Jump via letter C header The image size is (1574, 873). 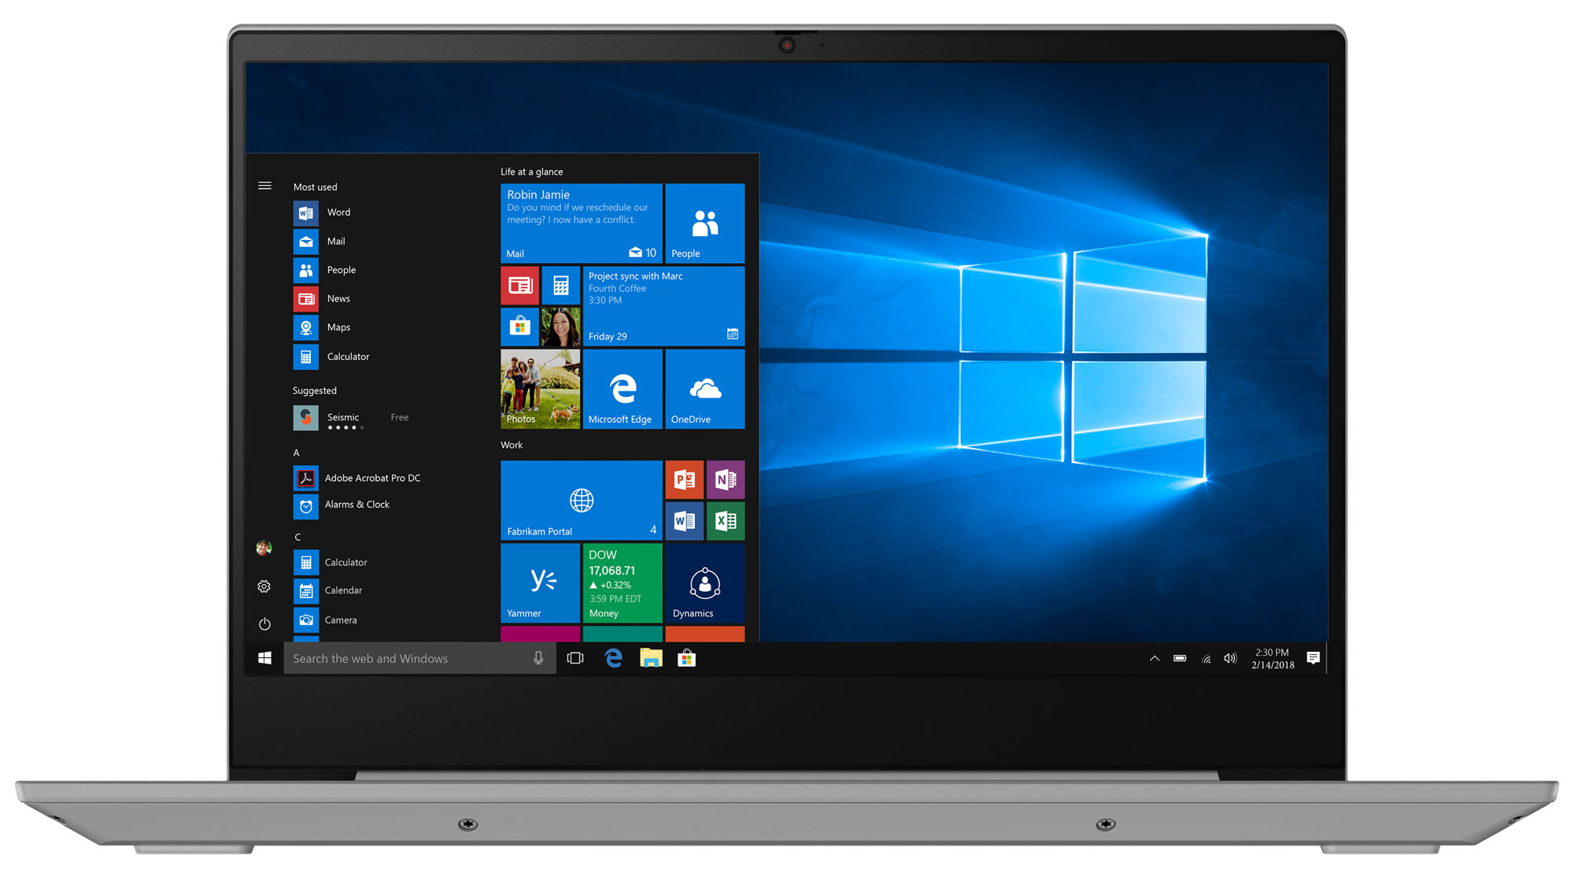point(297,537)
